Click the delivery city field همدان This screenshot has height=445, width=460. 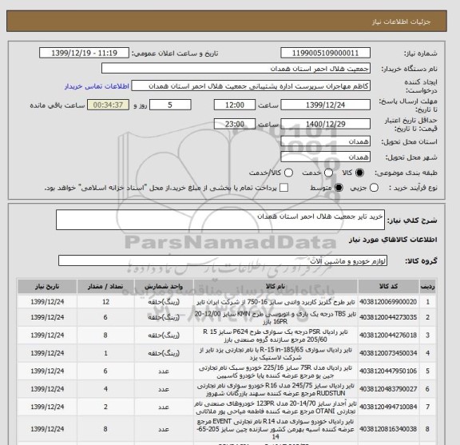(325, 157)
